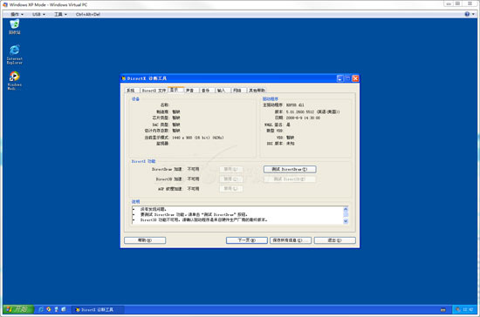Click the Show Desktop quick launch icon
Image resolution: width=480 pixels, height=317 pixels.
click(64, 309)
